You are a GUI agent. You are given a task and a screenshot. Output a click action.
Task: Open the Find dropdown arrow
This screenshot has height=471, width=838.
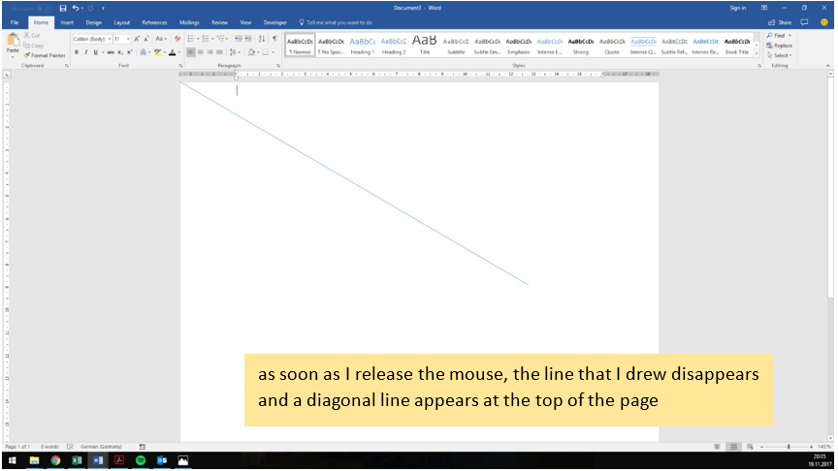click(790, 35)
